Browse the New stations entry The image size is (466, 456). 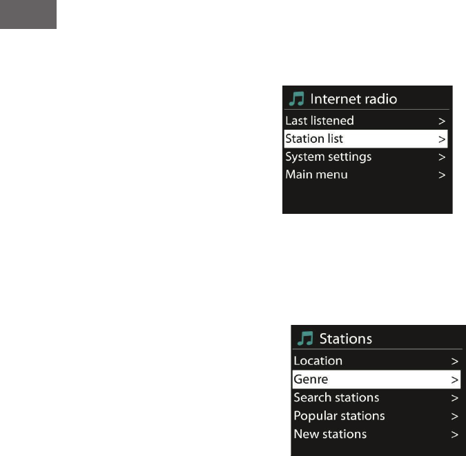click(330, 434)
